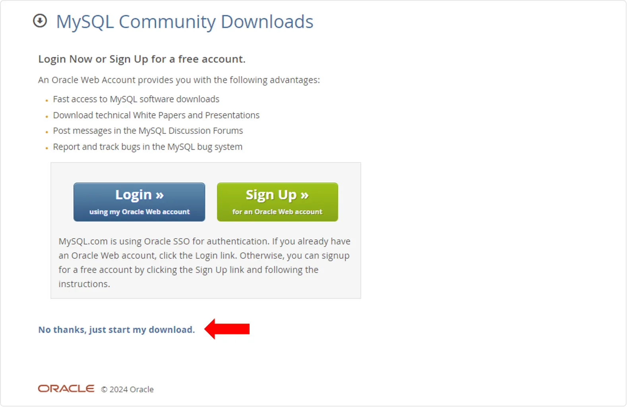Click 'Download technical White Papers and Presentations' text
This screenshot has height=407, width=627.
point(156,115)
